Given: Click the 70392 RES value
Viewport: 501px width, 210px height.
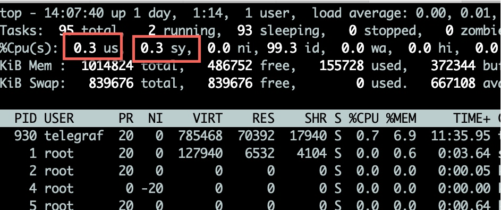Looking at the screenshot, I should point(256,136).
